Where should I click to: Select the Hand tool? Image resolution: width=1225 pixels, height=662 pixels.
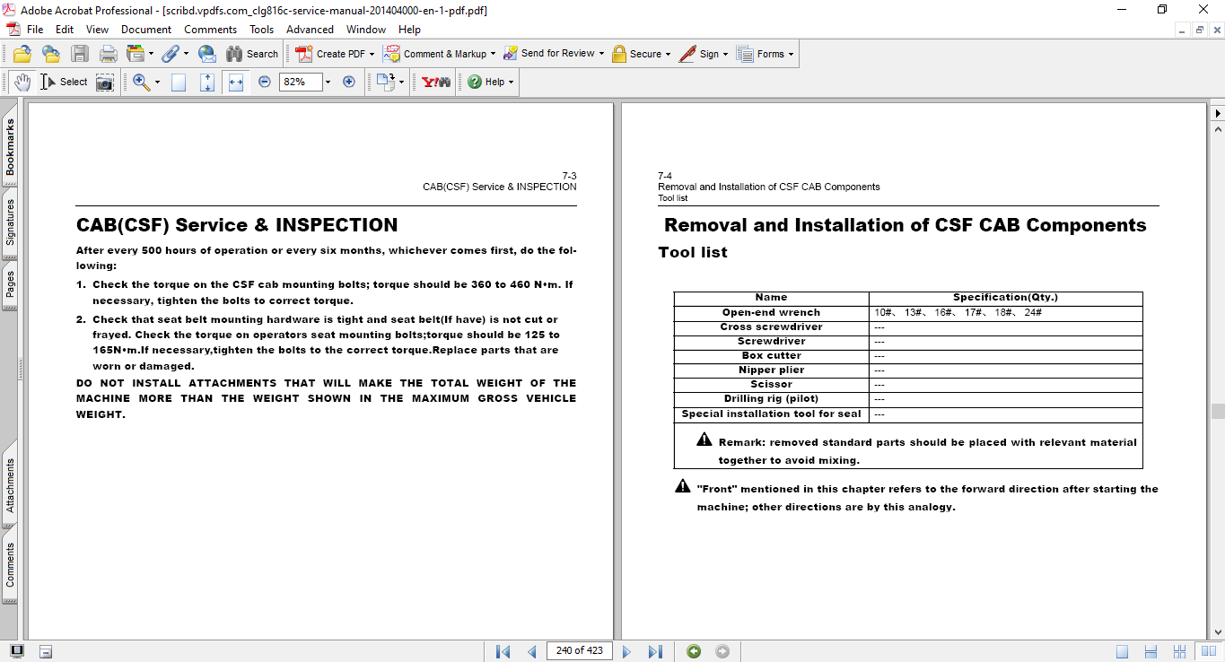[x=22, y=82]
